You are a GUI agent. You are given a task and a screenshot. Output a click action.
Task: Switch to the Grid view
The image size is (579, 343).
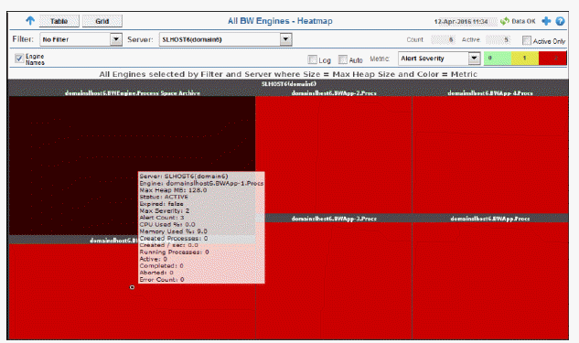click(102, 21)
